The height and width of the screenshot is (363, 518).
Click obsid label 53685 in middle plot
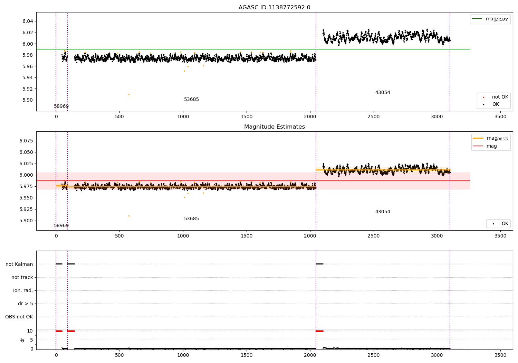click(x=191, y=219)
